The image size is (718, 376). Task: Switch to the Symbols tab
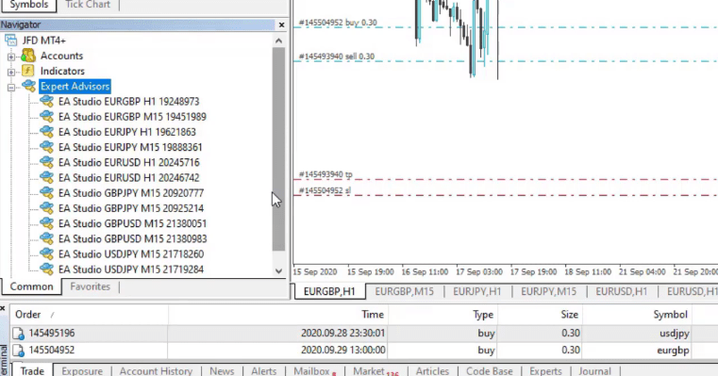[29, 5]
